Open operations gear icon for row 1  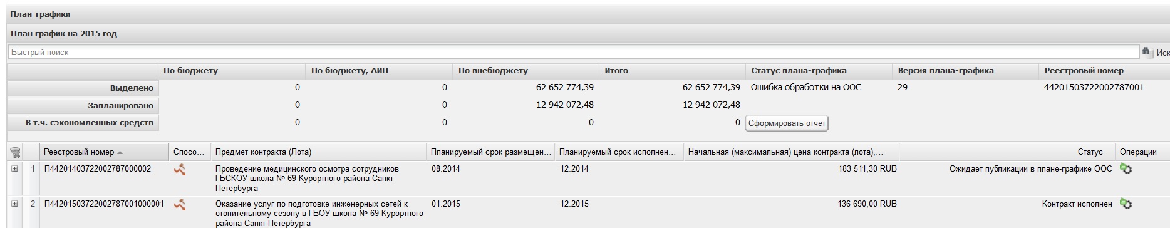[1126, 169]
